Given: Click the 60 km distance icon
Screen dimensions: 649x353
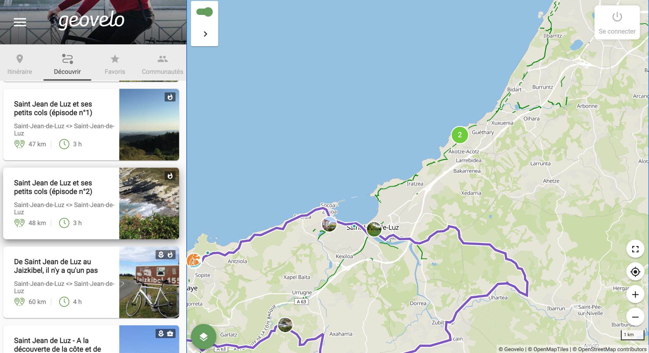Looking at the screenshot, I should [19, 302].
